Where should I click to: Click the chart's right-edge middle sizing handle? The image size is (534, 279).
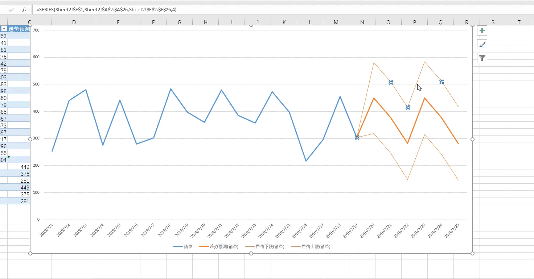point(472,139)
